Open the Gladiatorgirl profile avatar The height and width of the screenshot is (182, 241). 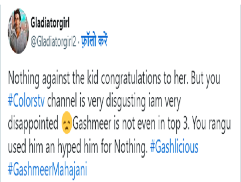pos(18,31)
